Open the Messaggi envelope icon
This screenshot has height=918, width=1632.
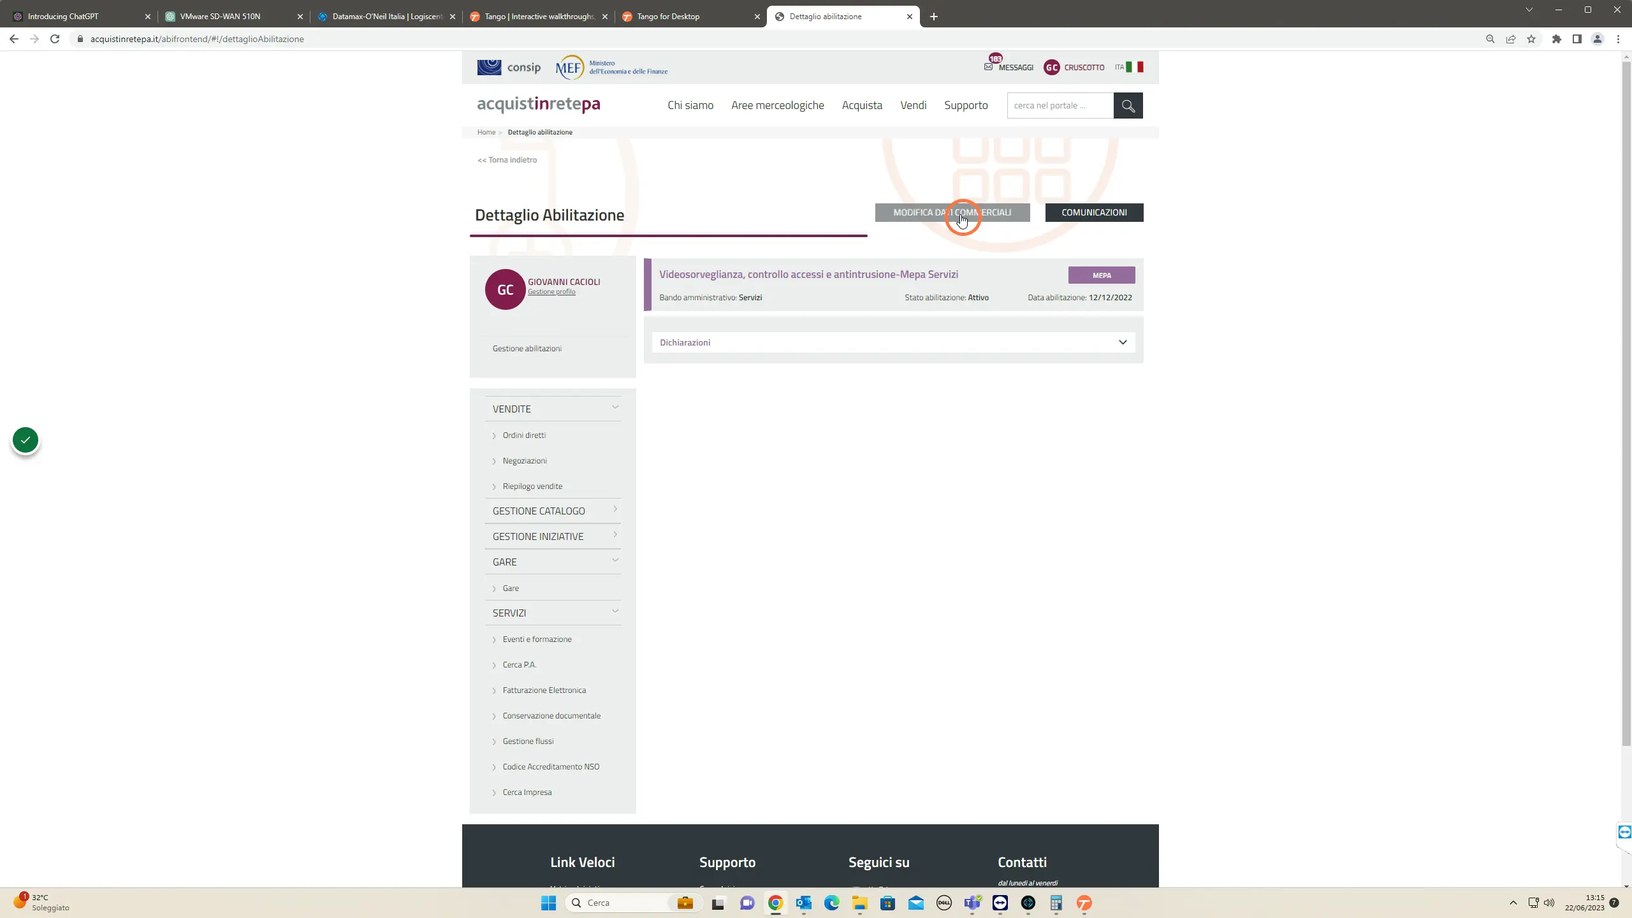(x=988, y=67)
